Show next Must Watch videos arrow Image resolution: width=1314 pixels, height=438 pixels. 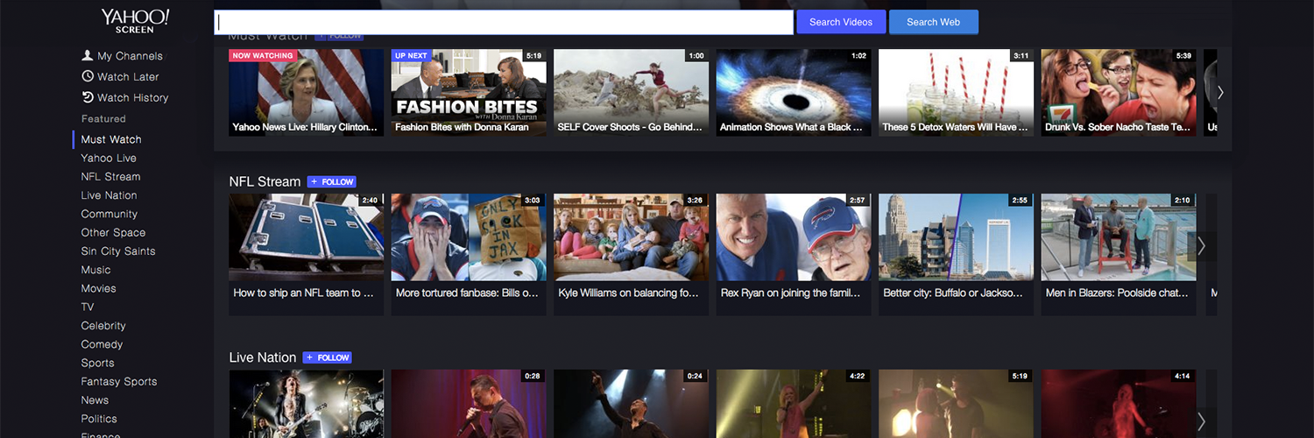click(1220, 92)
